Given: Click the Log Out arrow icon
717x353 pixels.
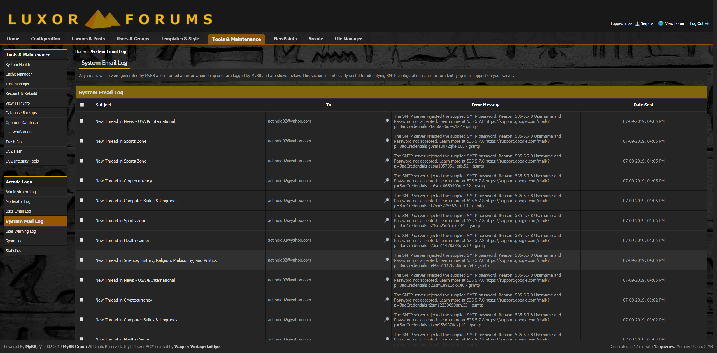Looking at the screenshot, I should (x=707, y=24).
